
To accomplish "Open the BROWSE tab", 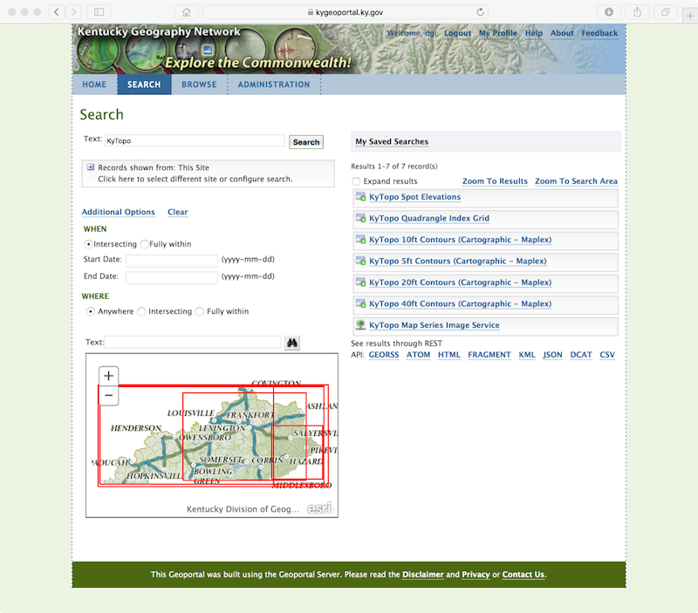I will coord(199,85).
